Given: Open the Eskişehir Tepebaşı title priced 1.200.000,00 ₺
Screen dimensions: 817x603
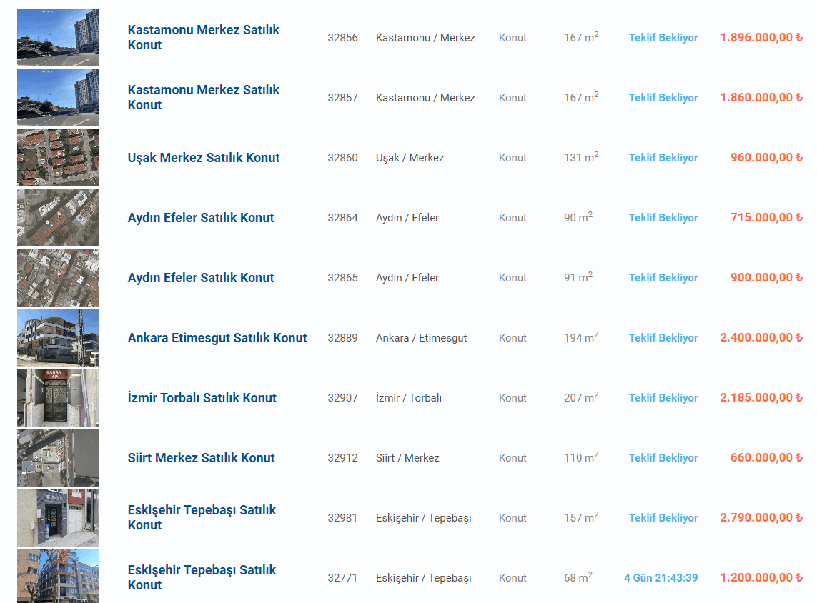Looking at the screenshot, I should (x=202, y=577).
